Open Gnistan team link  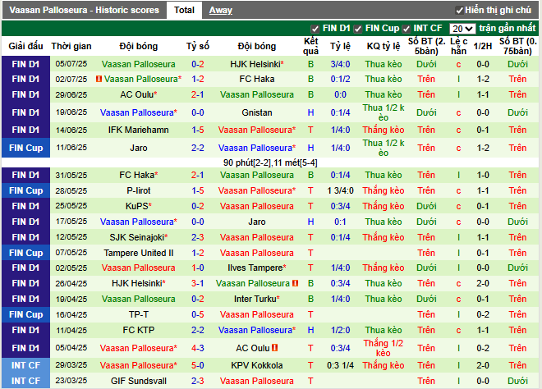tap(257, 112)
